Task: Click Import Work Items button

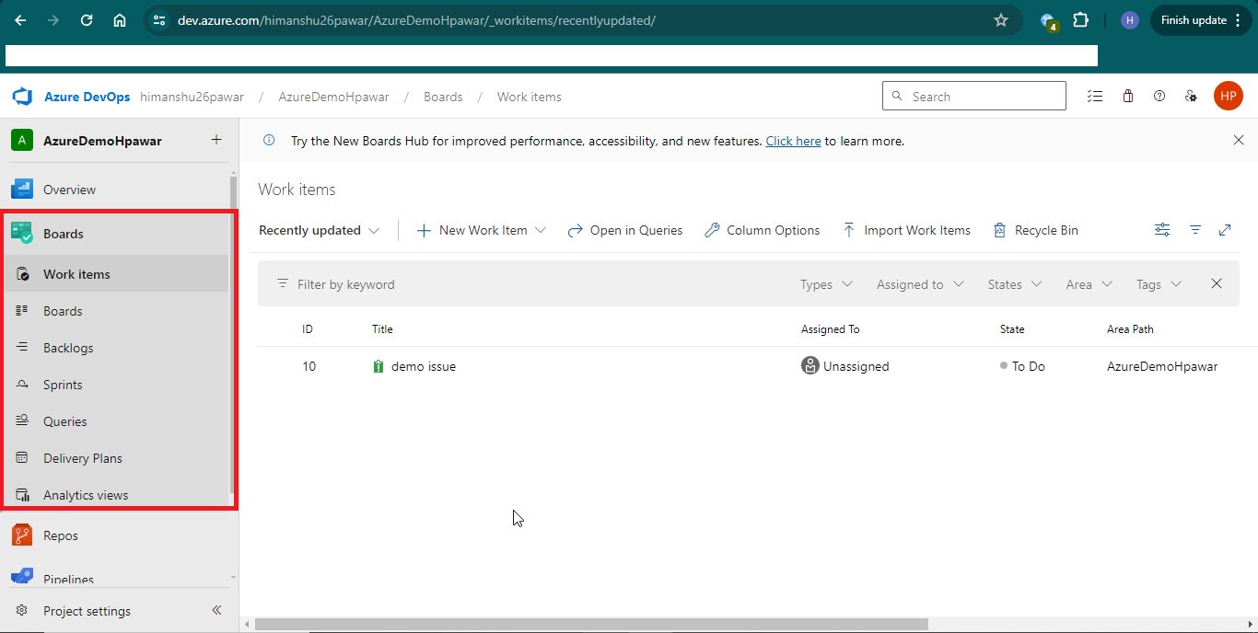Action: coord(906,230)
